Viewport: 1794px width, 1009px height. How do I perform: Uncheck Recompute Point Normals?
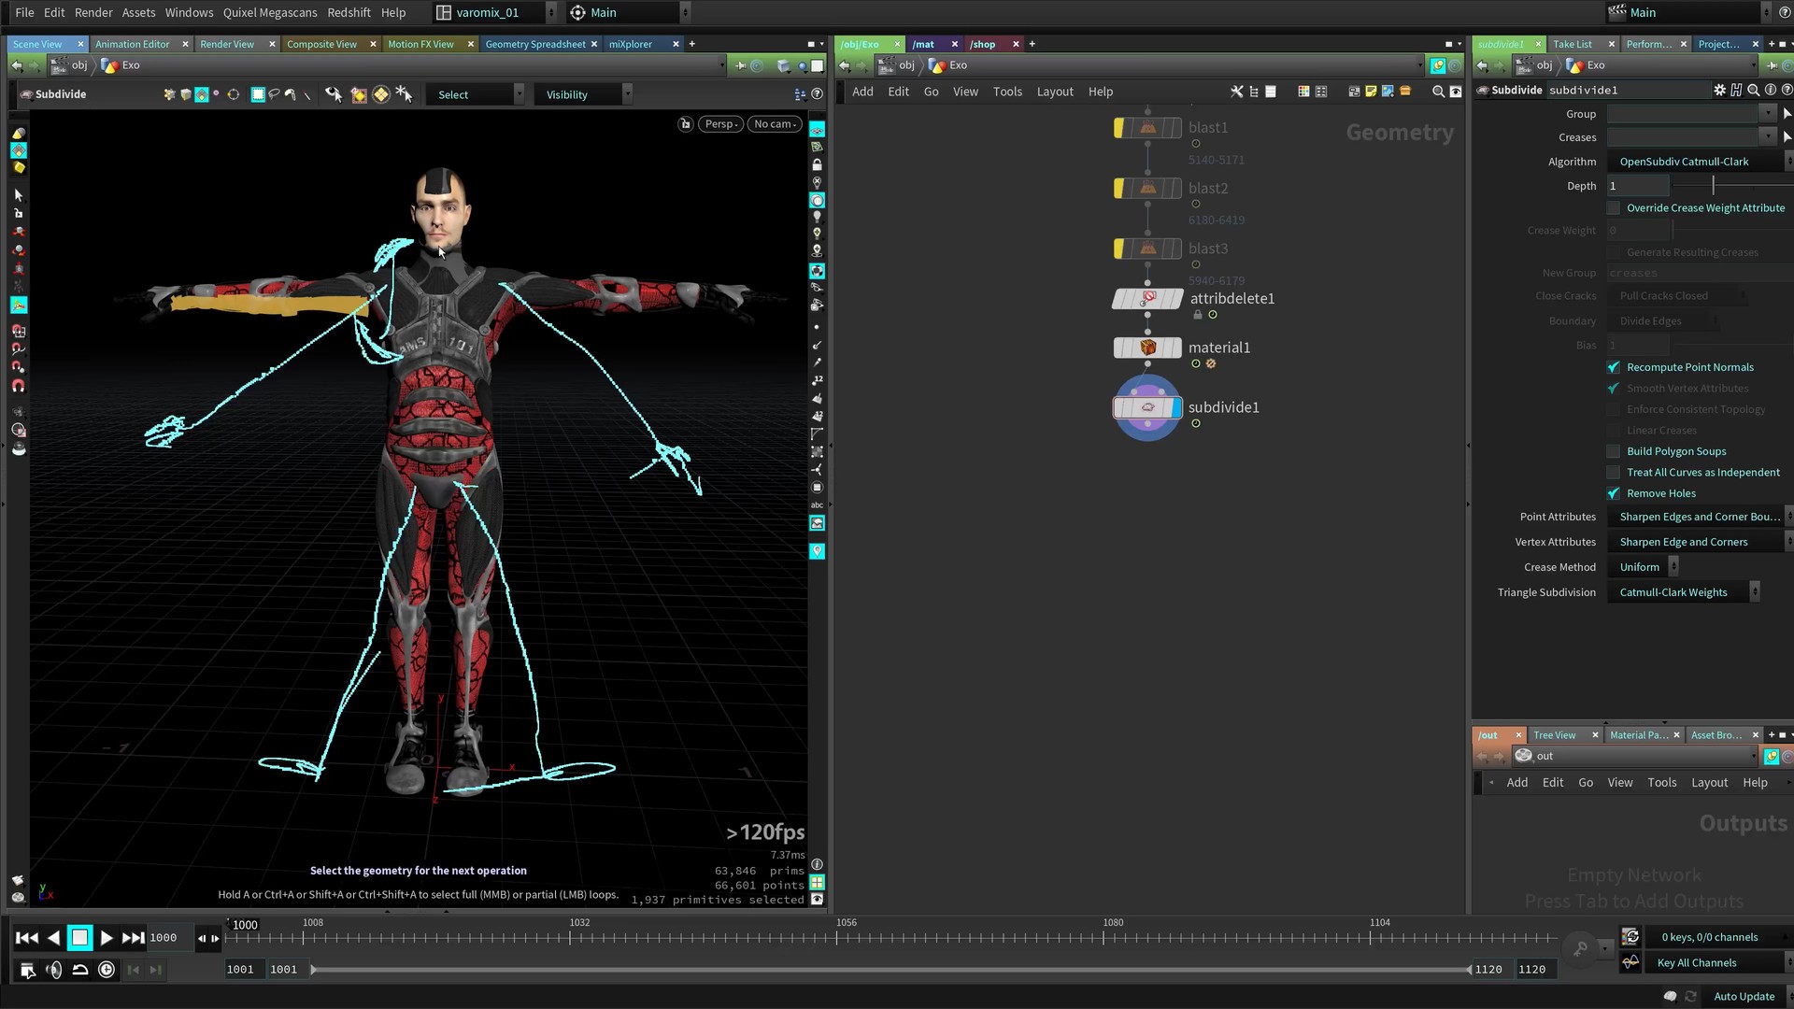coord(1614,367)
